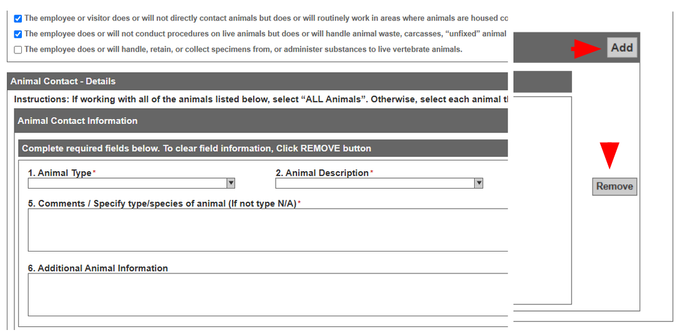Check the collect specimens from live vertebrate animals box
This screenshot has width=680, height=335.
18,50
